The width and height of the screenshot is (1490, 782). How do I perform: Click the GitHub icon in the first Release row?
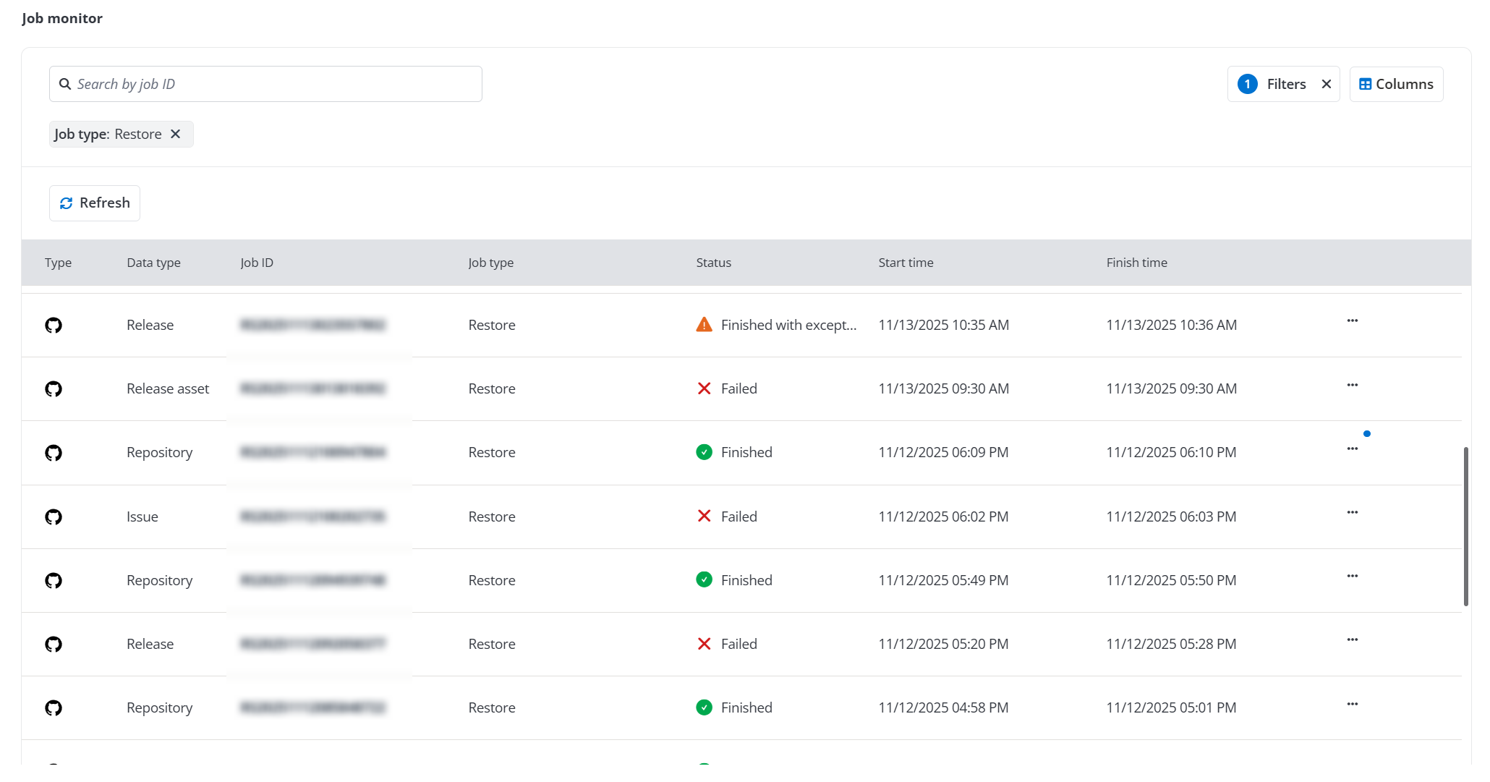point(53,325)
